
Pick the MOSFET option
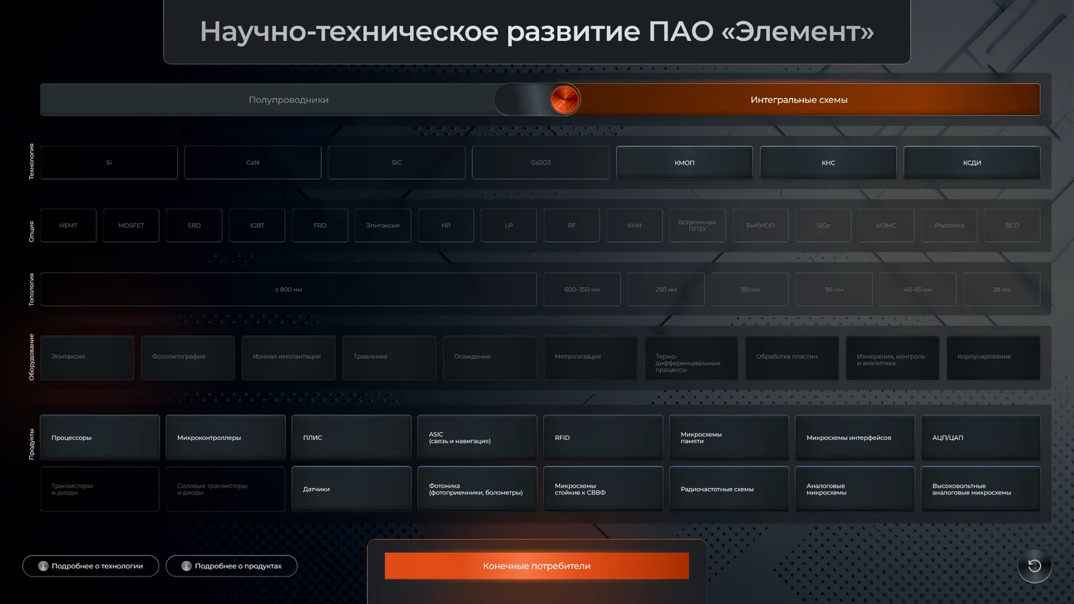click(x=131, y=225)
